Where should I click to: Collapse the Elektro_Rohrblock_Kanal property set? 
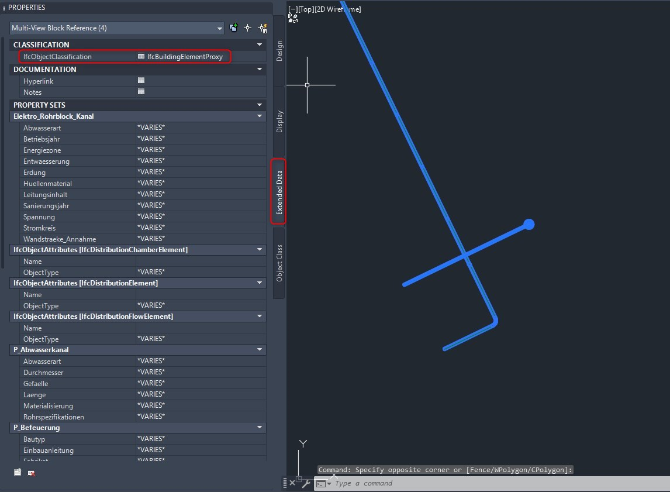(259, 116)
